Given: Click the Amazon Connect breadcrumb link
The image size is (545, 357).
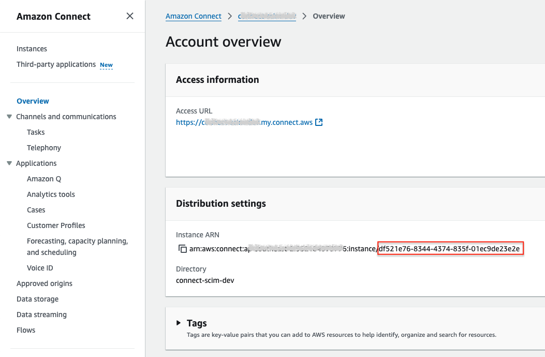Looking at the screenshot, I should [194, 16].
